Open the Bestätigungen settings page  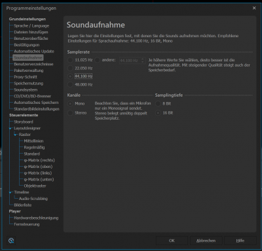[x=27, y=45]
